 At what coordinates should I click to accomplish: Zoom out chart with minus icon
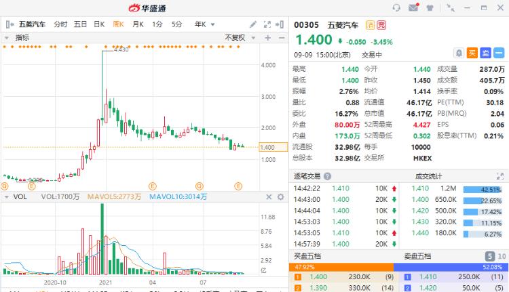pyautogui.click(x=282, y=38)
